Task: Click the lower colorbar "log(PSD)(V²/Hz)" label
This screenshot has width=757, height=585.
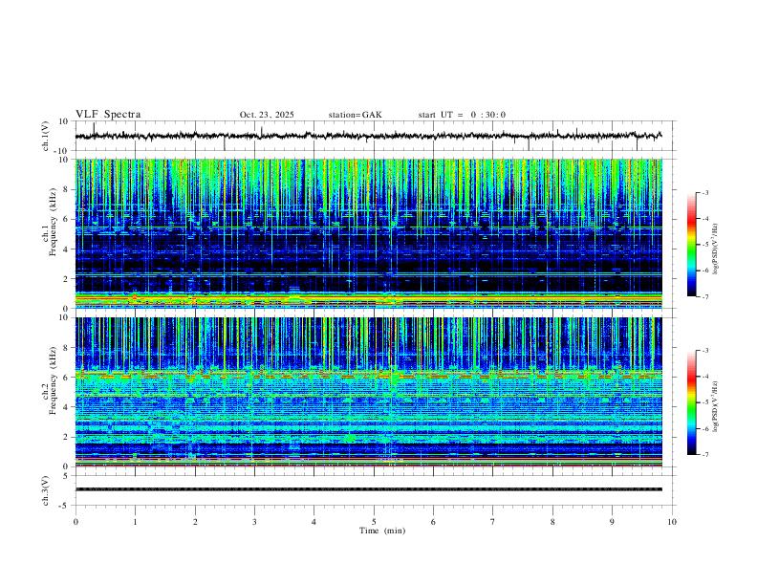Action: click(716, 406)
